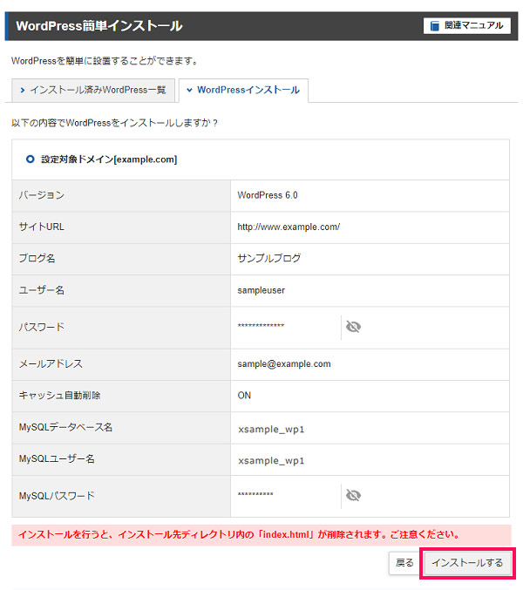The height and width of the screenshot is (590, 523).
Task: Reveal MySQLパスワード with eye icon
Action: point(353,495)
